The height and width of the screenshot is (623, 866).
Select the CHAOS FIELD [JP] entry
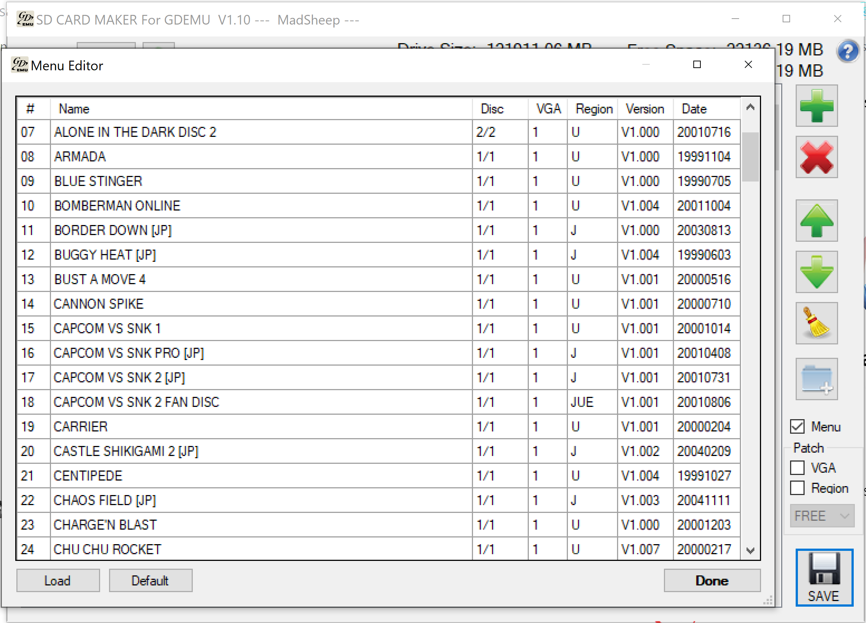click(378, 500)
